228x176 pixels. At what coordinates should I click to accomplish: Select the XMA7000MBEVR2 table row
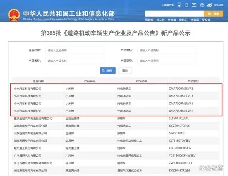[x=117, y=88]
